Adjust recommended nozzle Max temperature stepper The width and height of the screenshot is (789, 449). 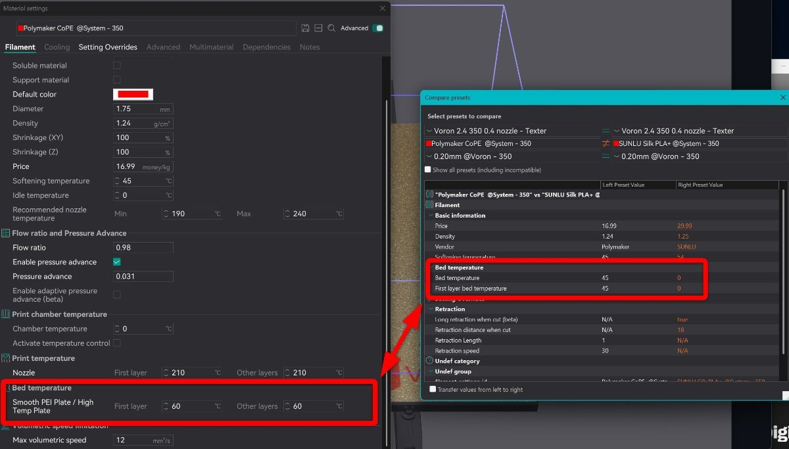point(288,214)
